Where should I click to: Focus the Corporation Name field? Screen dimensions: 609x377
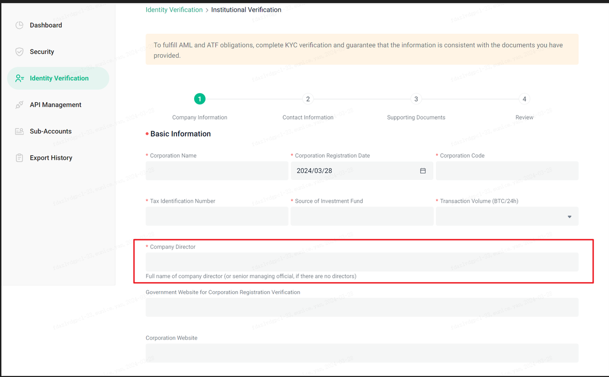(217, 170)
